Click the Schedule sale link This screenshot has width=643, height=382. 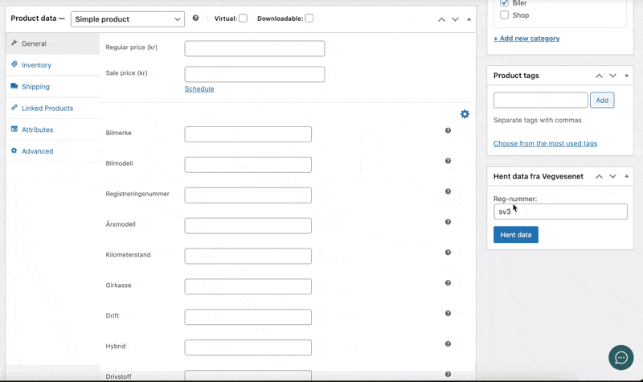coord(199,88)
